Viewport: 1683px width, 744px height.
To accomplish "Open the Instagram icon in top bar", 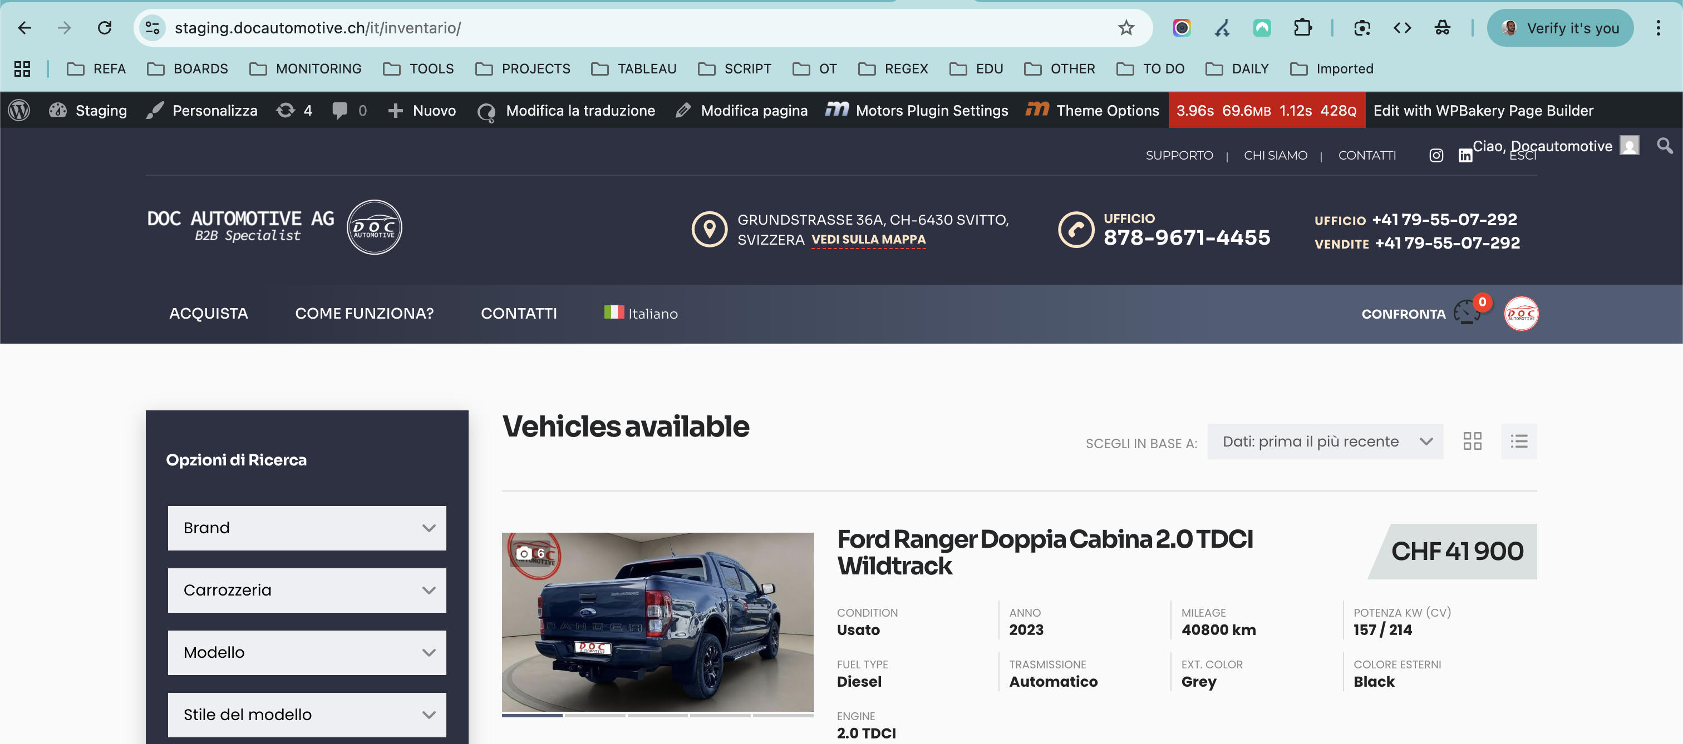I will click(1435, 155).
